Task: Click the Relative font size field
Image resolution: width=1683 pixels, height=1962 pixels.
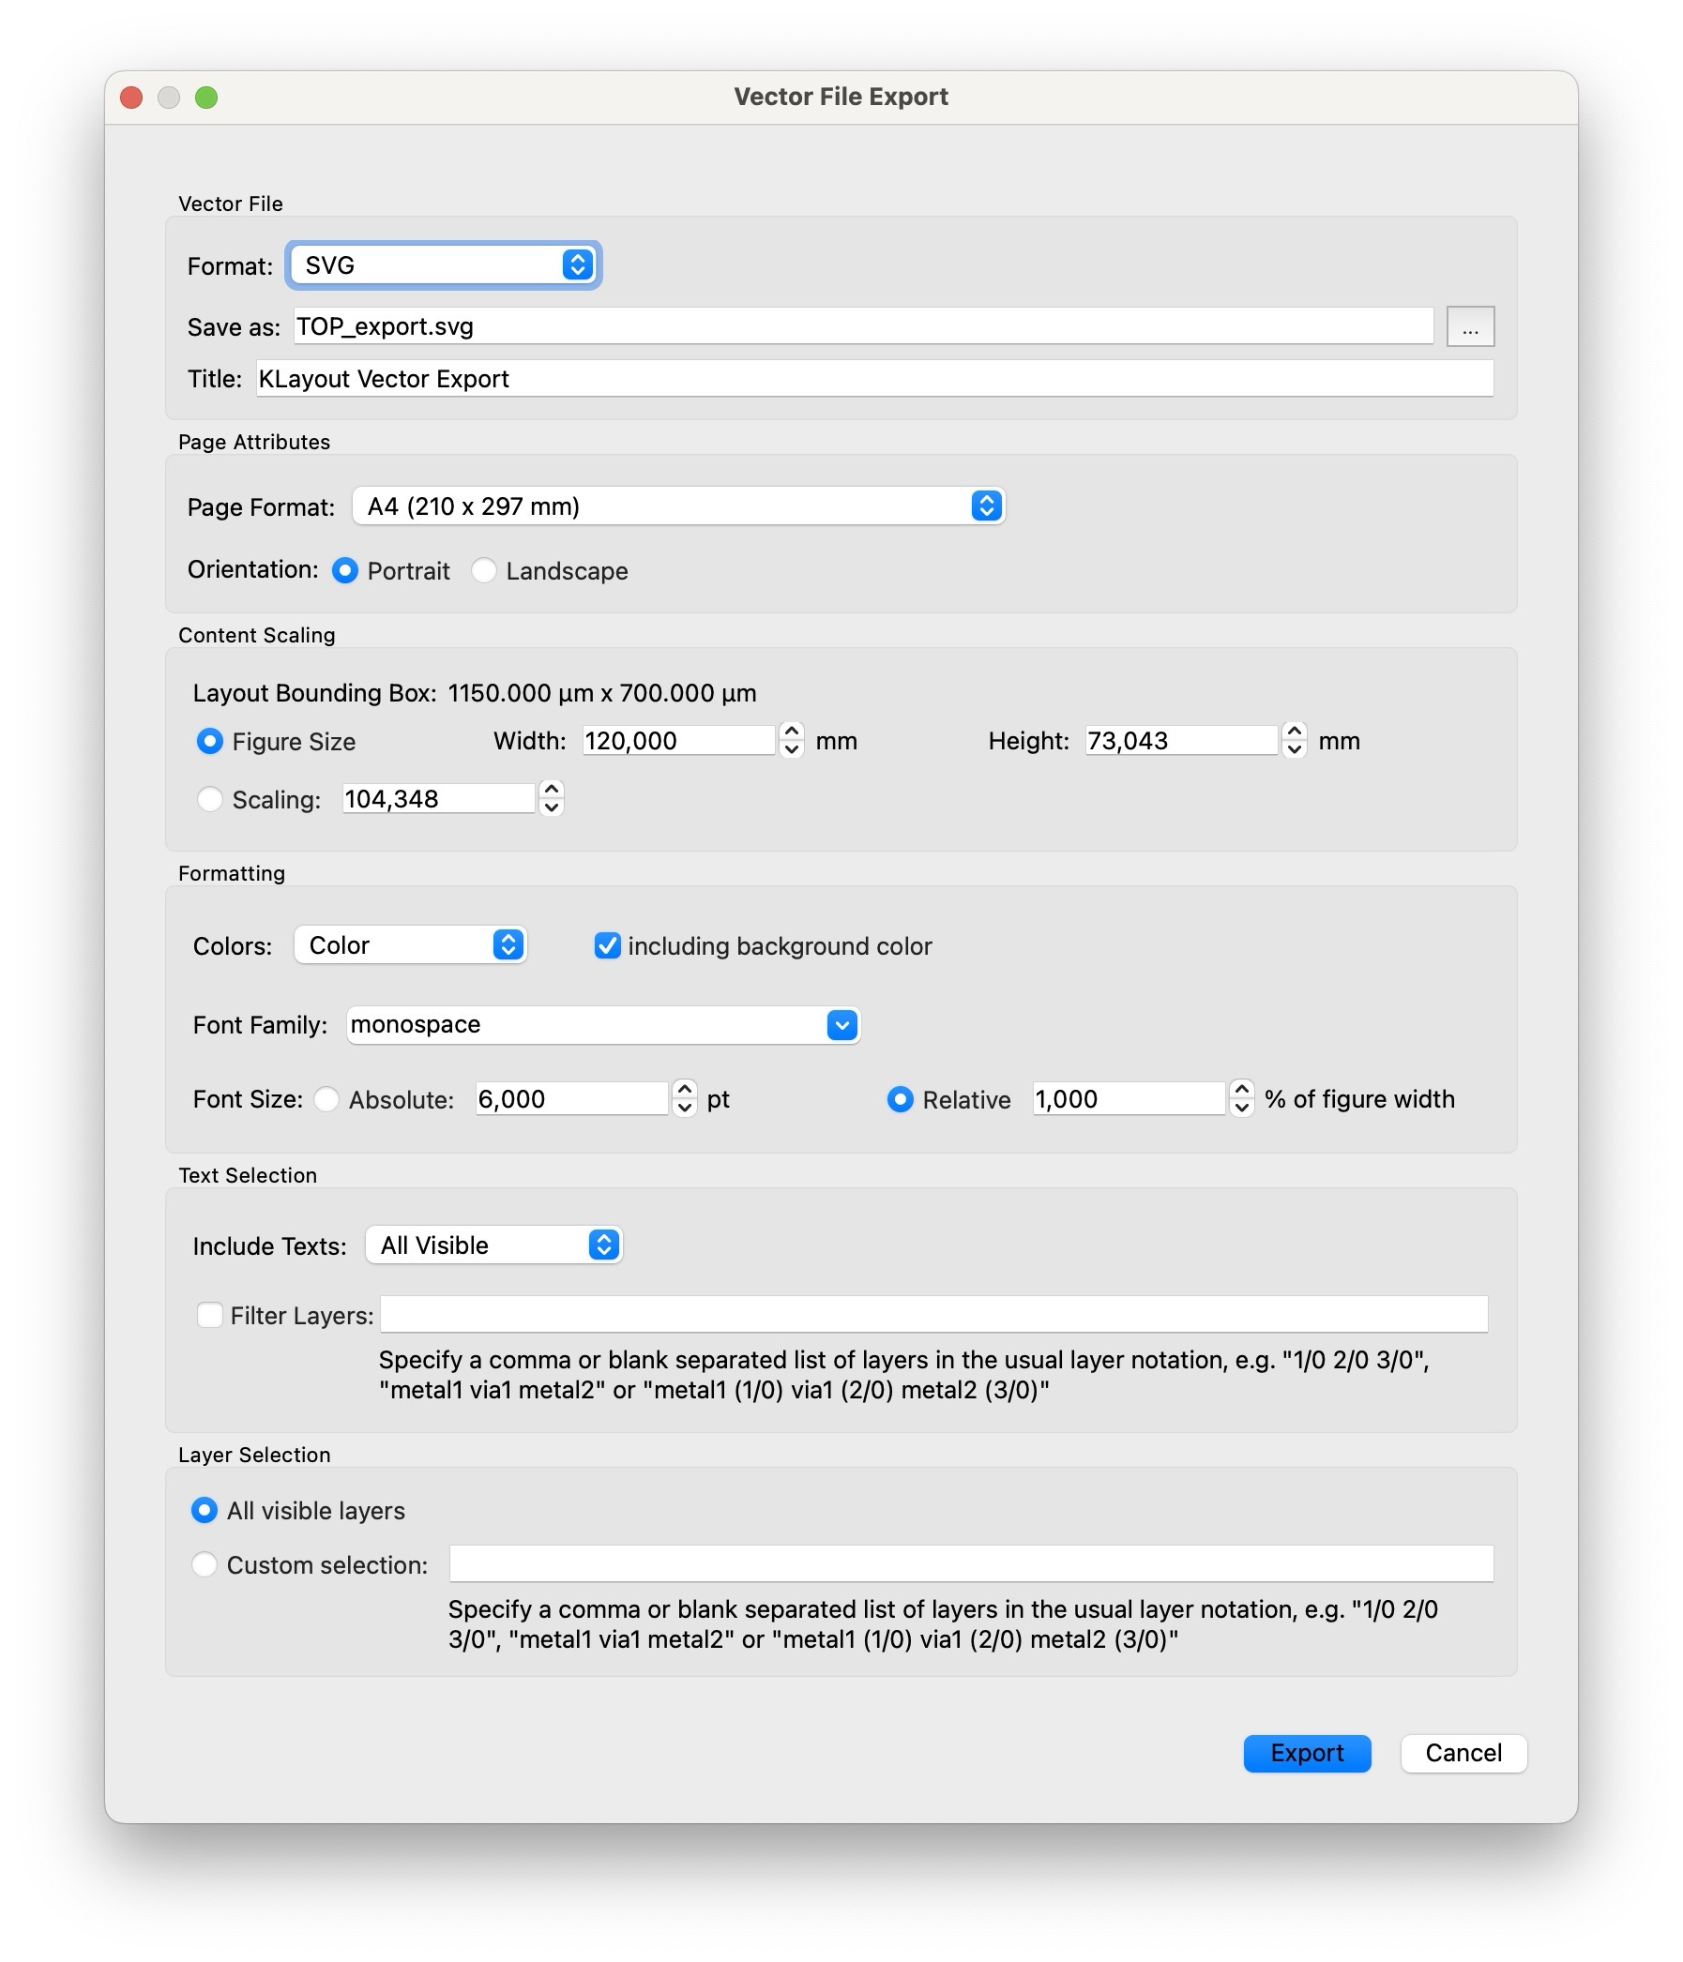Action: [1129, 1099]
